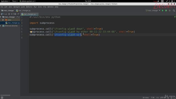This screenshot has width=176, height=99.
Task: Open the Run menu
Action: (35, 7)
